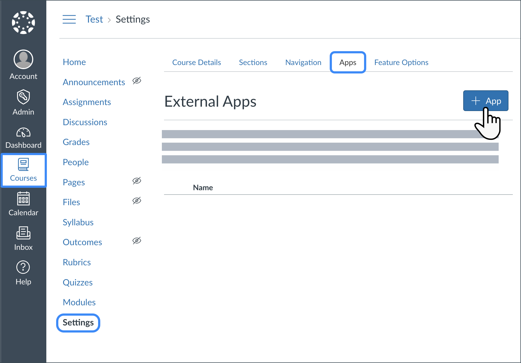This screenshot has height=363, width=521.
Task: Open the Courses book icon
Action: pos(23,164)
